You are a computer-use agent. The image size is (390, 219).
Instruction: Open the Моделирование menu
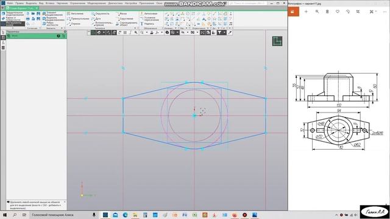96,3
